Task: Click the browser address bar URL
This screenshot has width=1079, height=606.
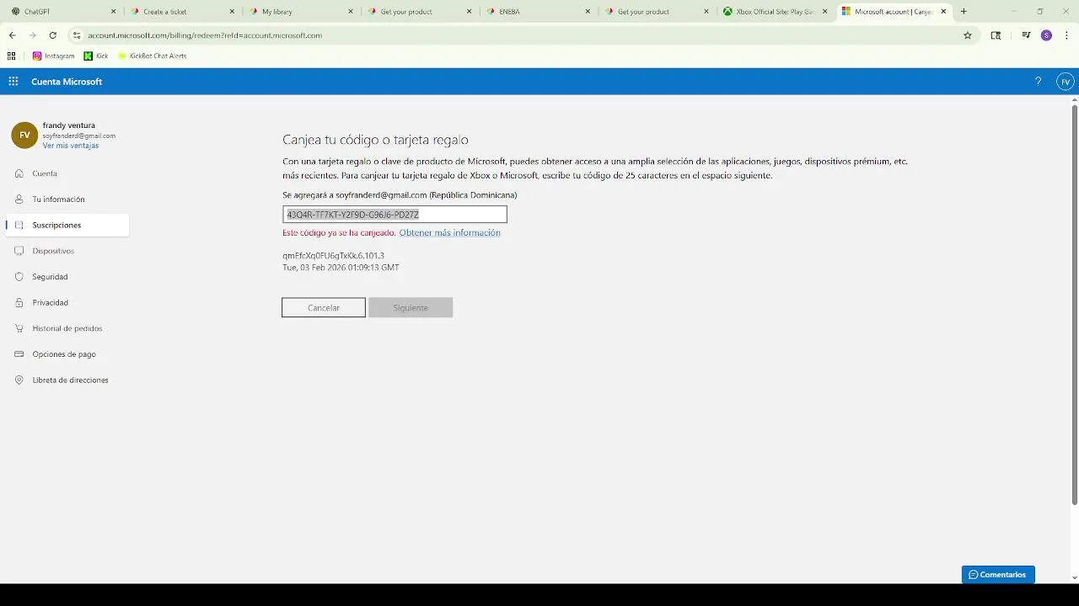Action: pos(205,35)
